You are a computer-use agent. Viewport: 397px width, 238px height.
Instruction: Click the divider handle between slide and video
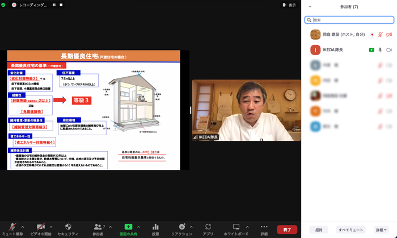191,110
